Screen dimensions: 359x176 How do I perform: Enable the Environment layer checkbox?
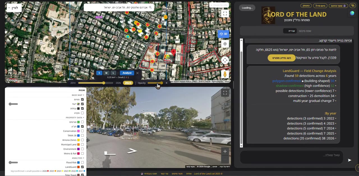pos(82,149)
